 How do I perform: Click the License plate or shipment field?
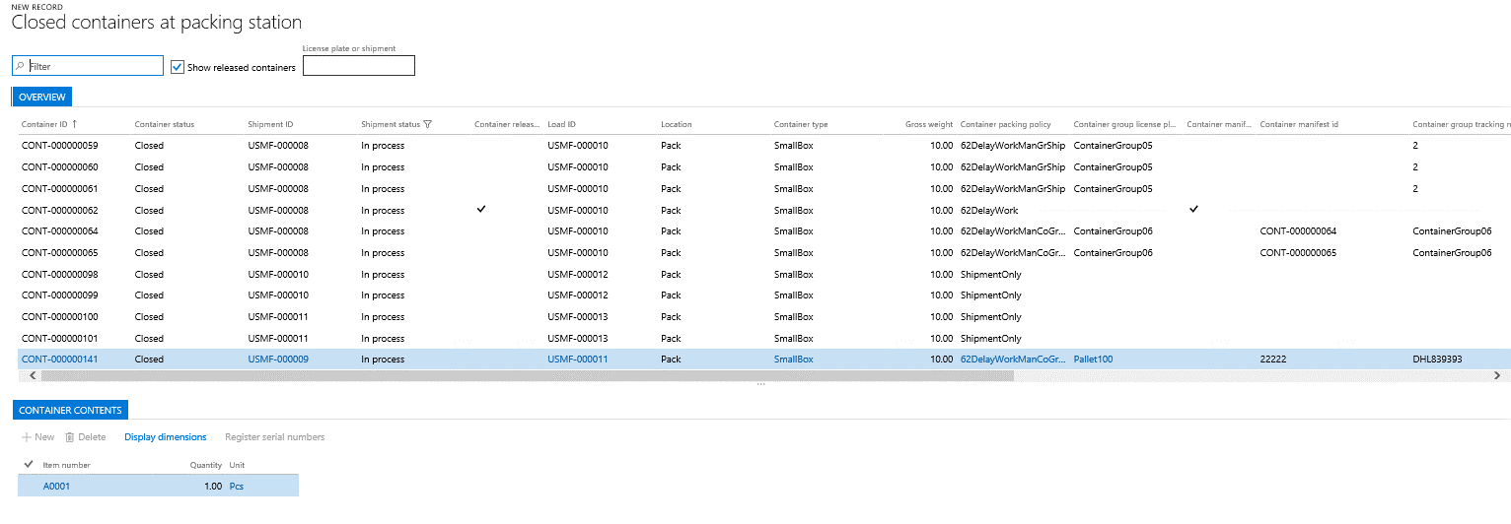(x=358, y=66)
